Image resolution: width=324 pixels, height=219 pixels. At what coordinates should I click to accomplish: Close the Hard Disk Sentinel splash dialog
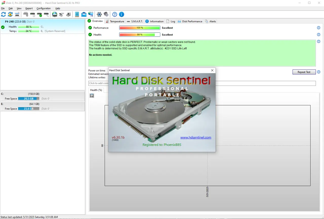[212, 70]
